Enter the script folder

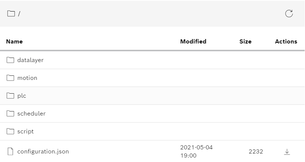pos(26,131)
